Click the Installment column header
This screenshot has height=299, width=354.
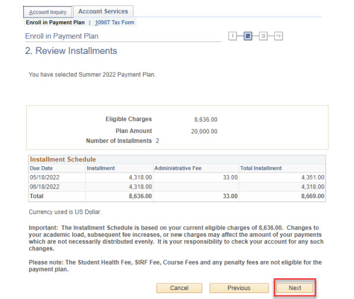pyautogui.click(x=101, y=168)
